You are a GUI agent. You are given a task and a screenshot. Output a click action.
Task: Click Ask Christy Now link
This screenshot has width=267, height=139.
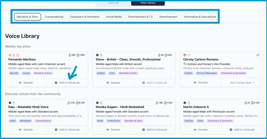[242, 83]
